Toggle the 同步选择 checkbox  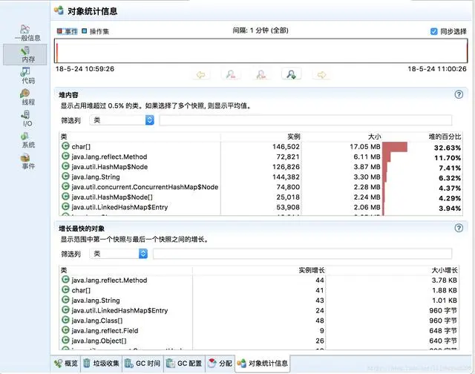tap(433, 31)
